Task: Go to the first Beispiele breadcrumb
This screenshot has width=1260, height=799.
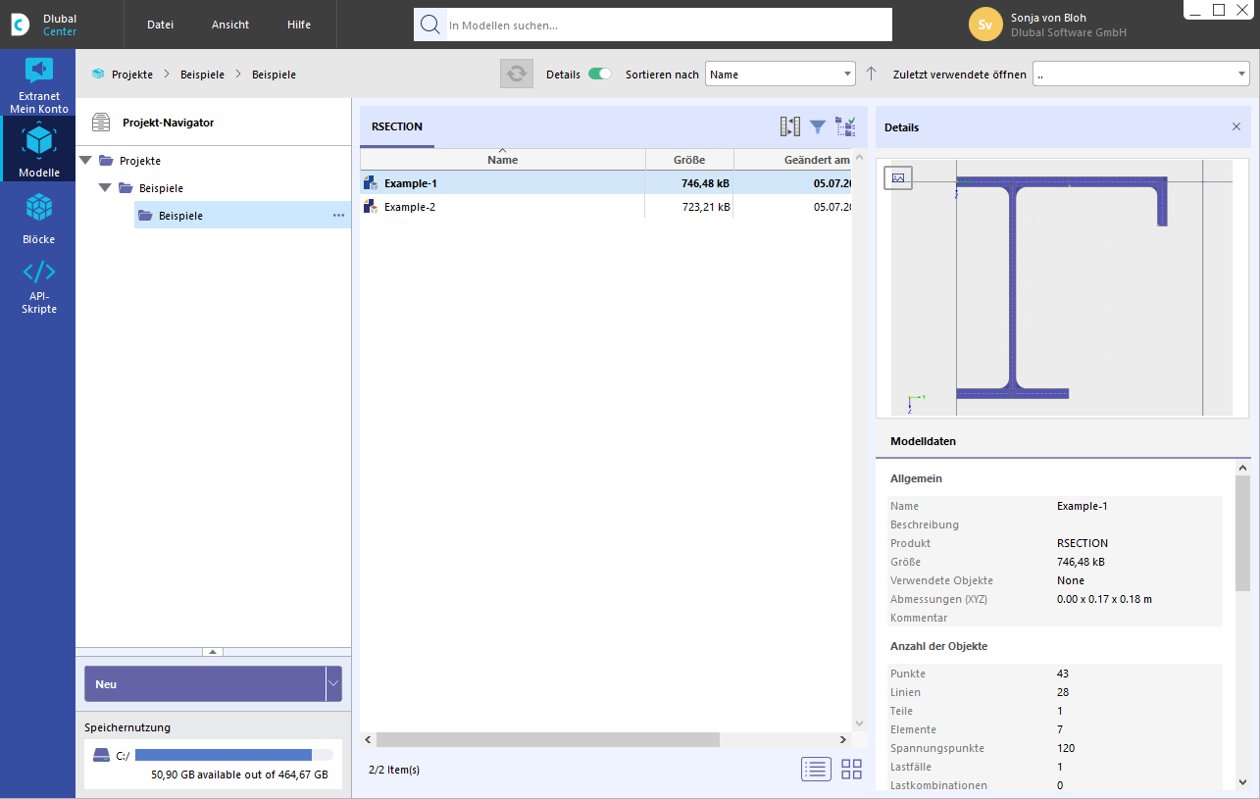Action: pyautogui.click(x=202, y=75)
